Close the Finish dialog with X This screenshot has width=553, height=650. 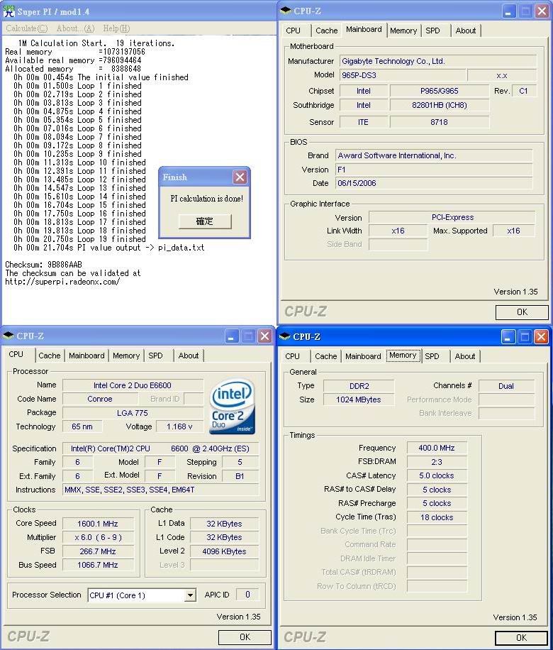[x=240, y=177]
